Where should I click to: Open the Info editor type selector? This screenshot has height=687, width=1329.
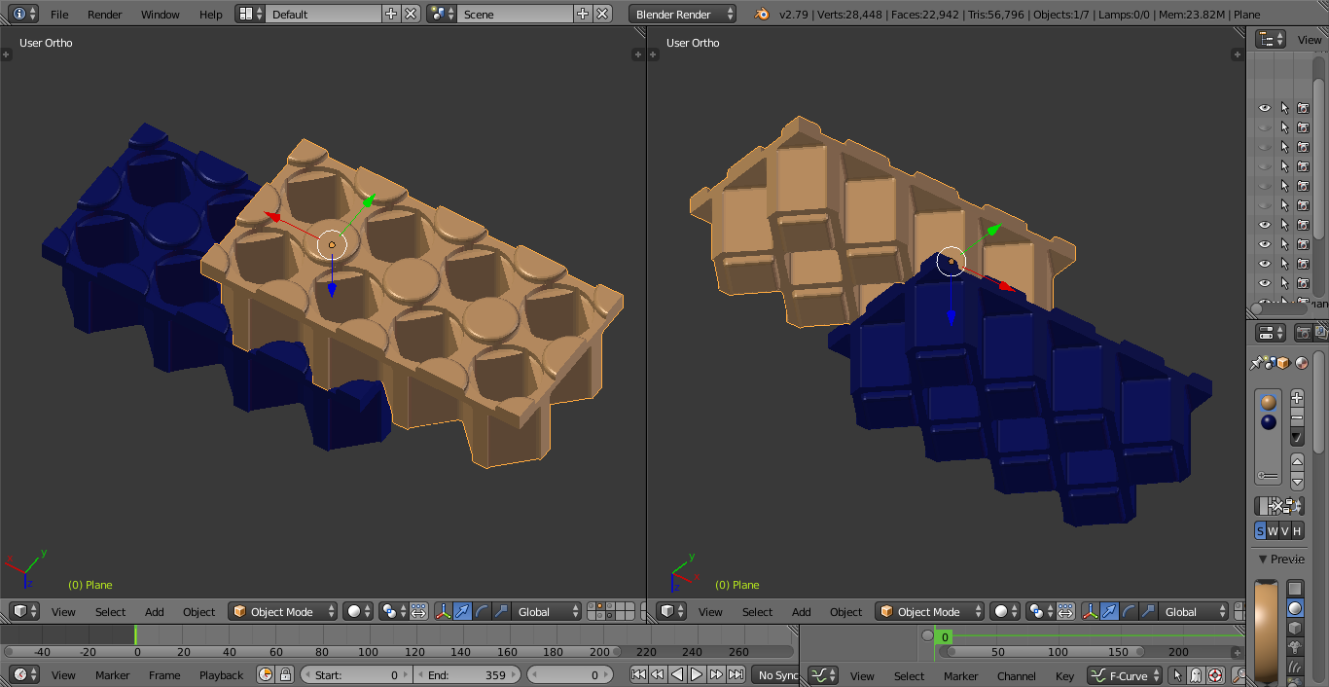click(25, 14)
